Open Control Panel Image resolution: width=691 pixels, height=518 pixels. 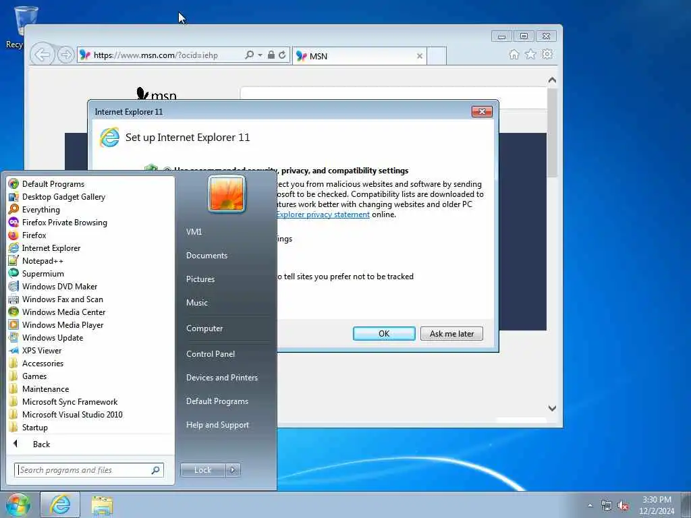pyautogui.click(x=211, y=353)
